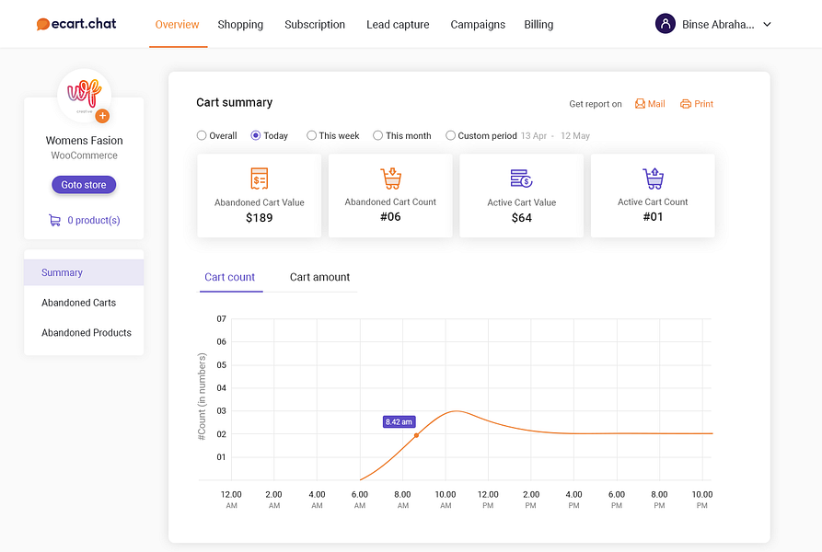822x552 pixels.
Task: Click the 8.42 am tooltip label
Action: pyautogui.click(x=399, y=421)
